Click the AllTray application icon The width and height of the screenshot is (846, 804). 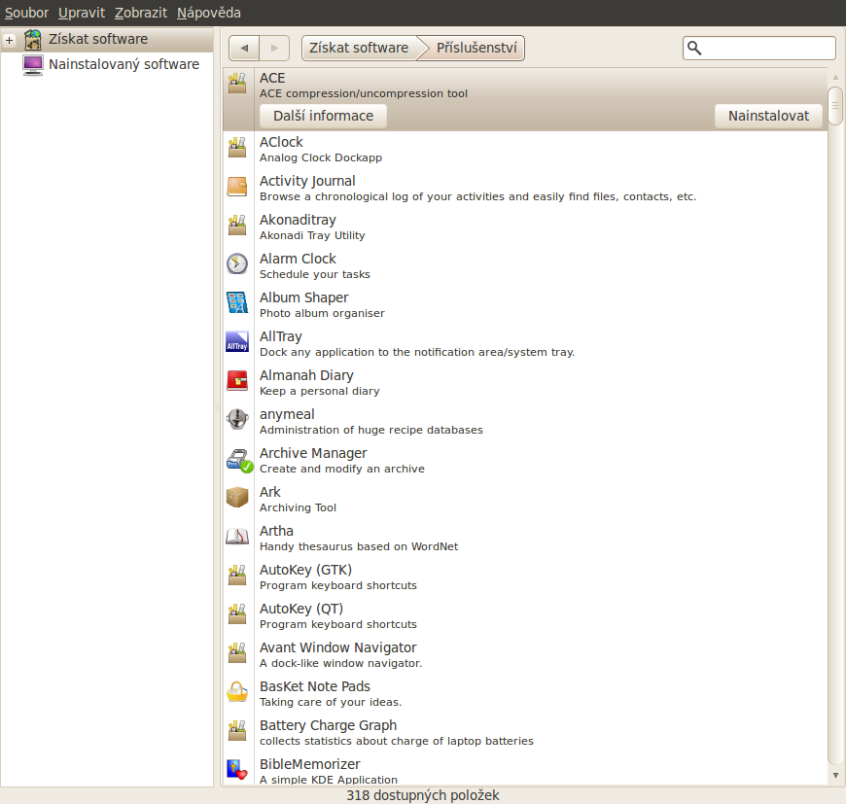coord(237,342)
